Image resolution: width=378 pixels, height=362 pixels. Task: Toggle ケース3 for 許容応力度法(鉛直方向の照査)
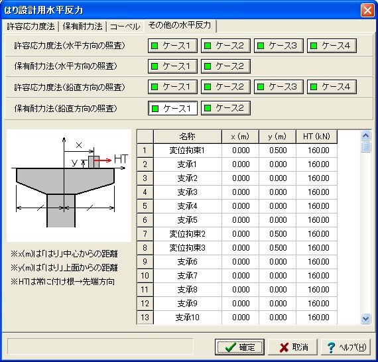[x=279, y=87]
